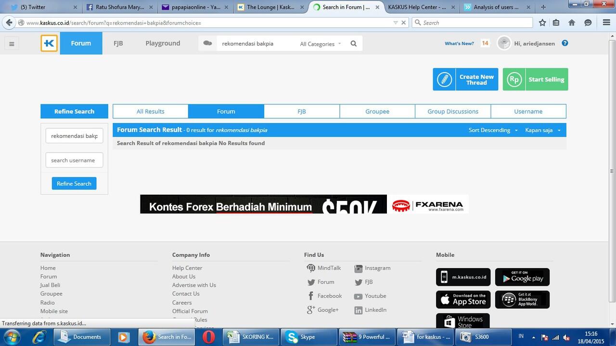Screen dimensions: 616x346
Task: Click the chat smiley toolbar icon
Action: [588, 23]
